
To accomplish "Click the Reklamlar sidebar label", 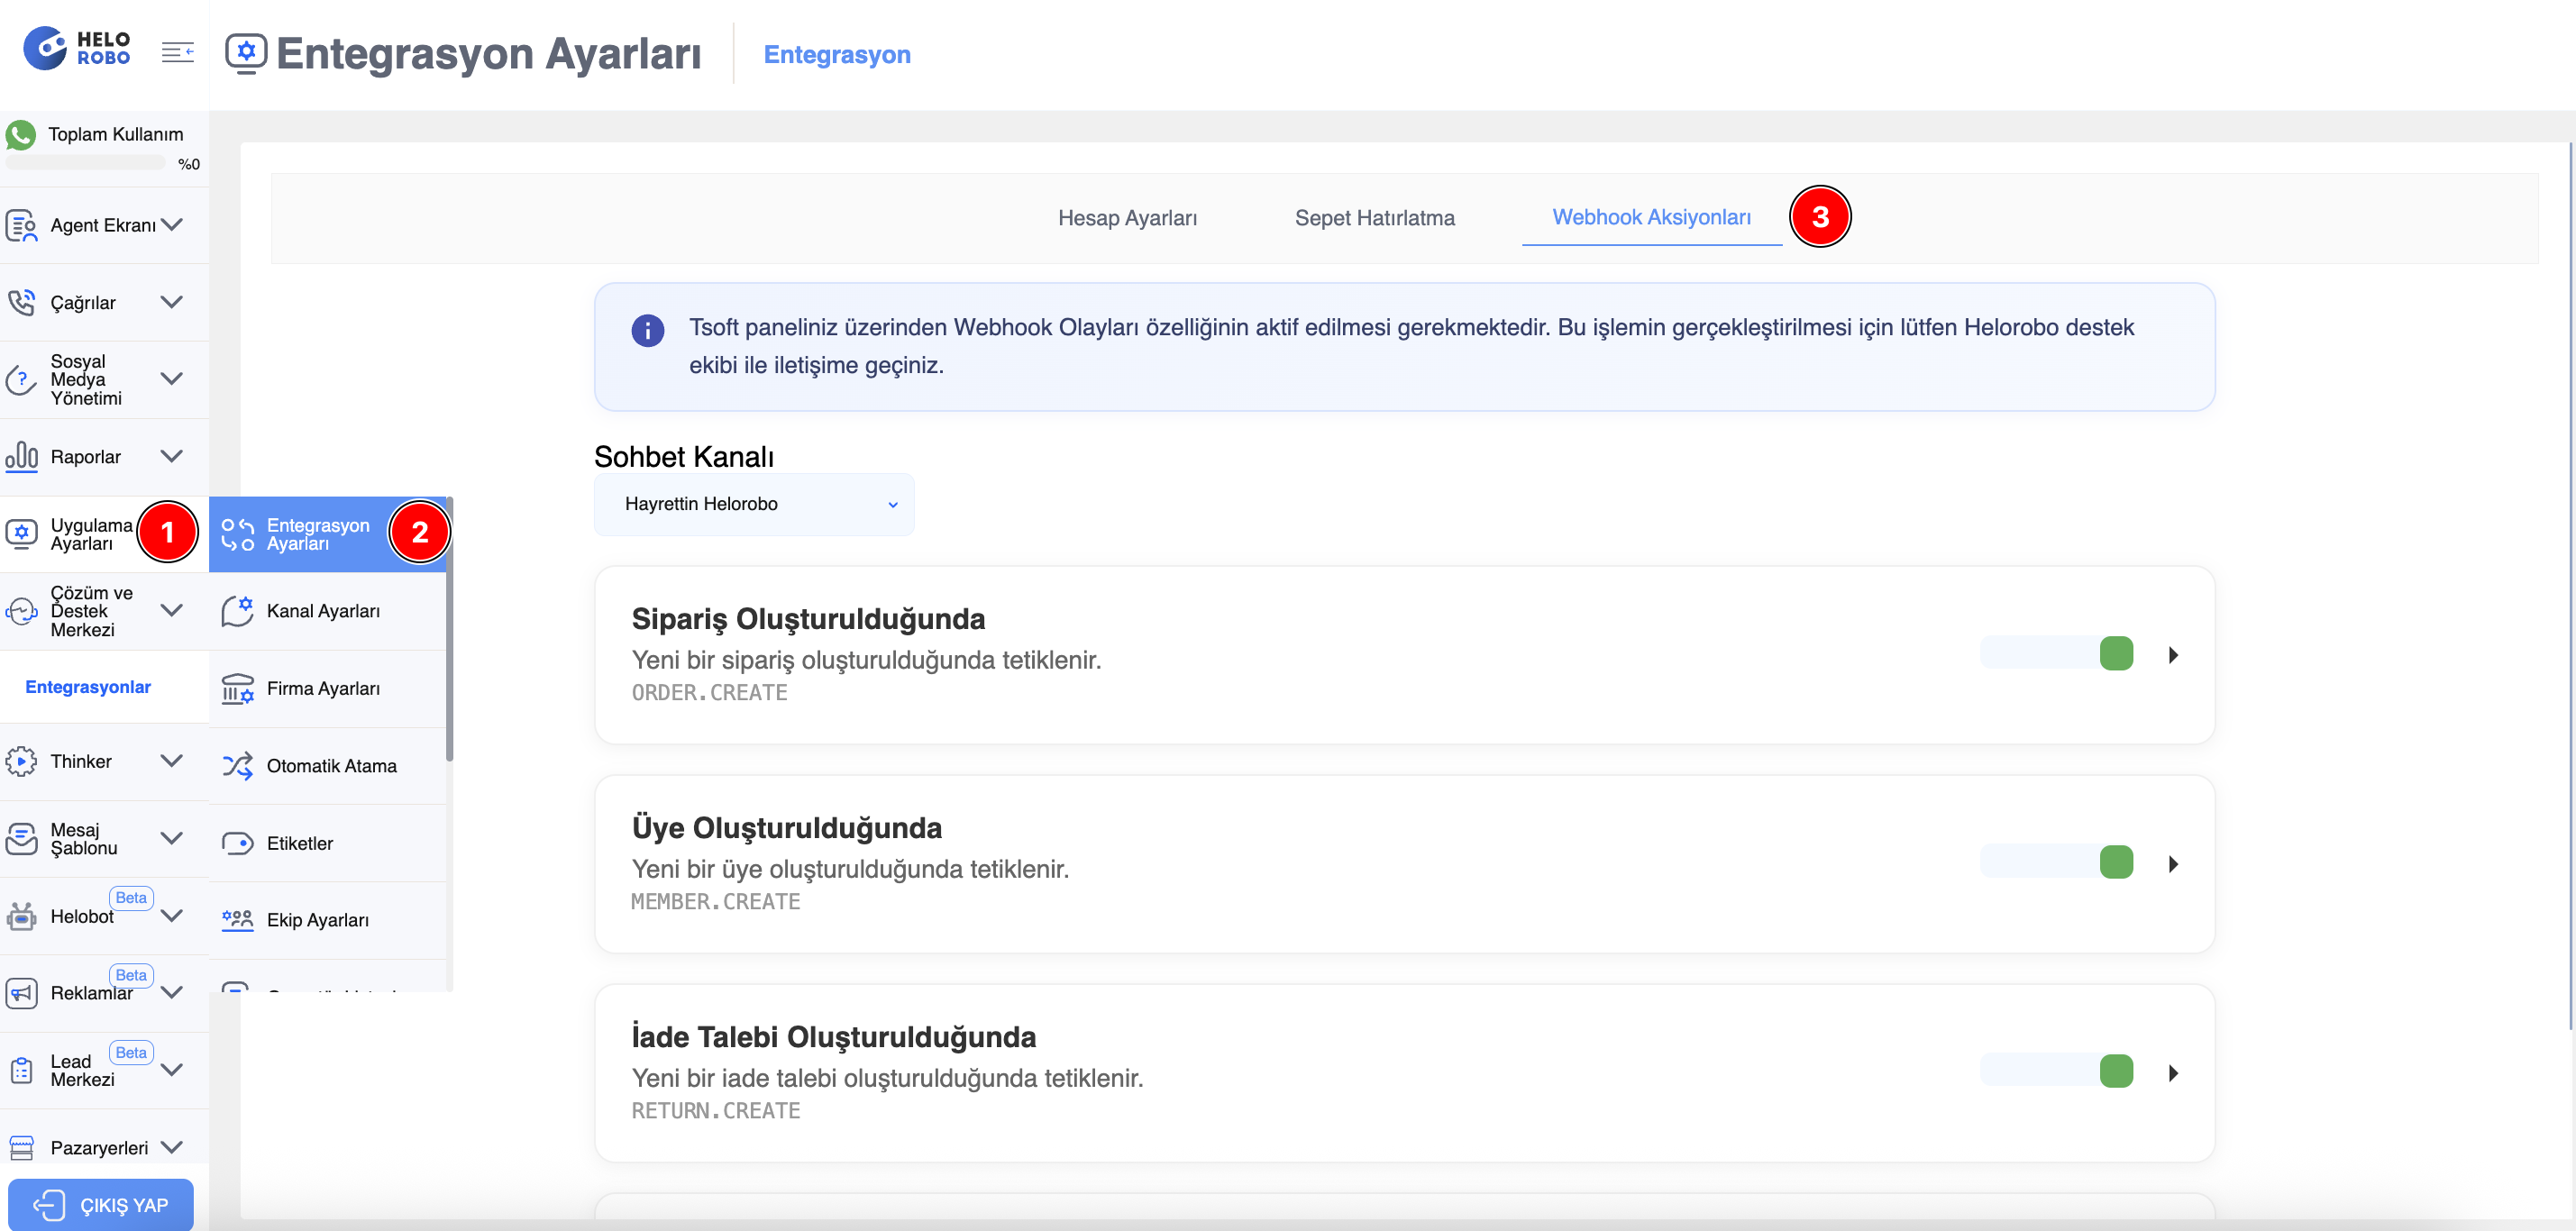I will tap(91, 993).
